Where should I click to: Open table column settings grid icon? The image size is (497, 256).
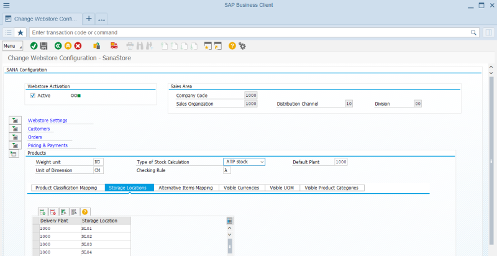[x=230, y=221]
